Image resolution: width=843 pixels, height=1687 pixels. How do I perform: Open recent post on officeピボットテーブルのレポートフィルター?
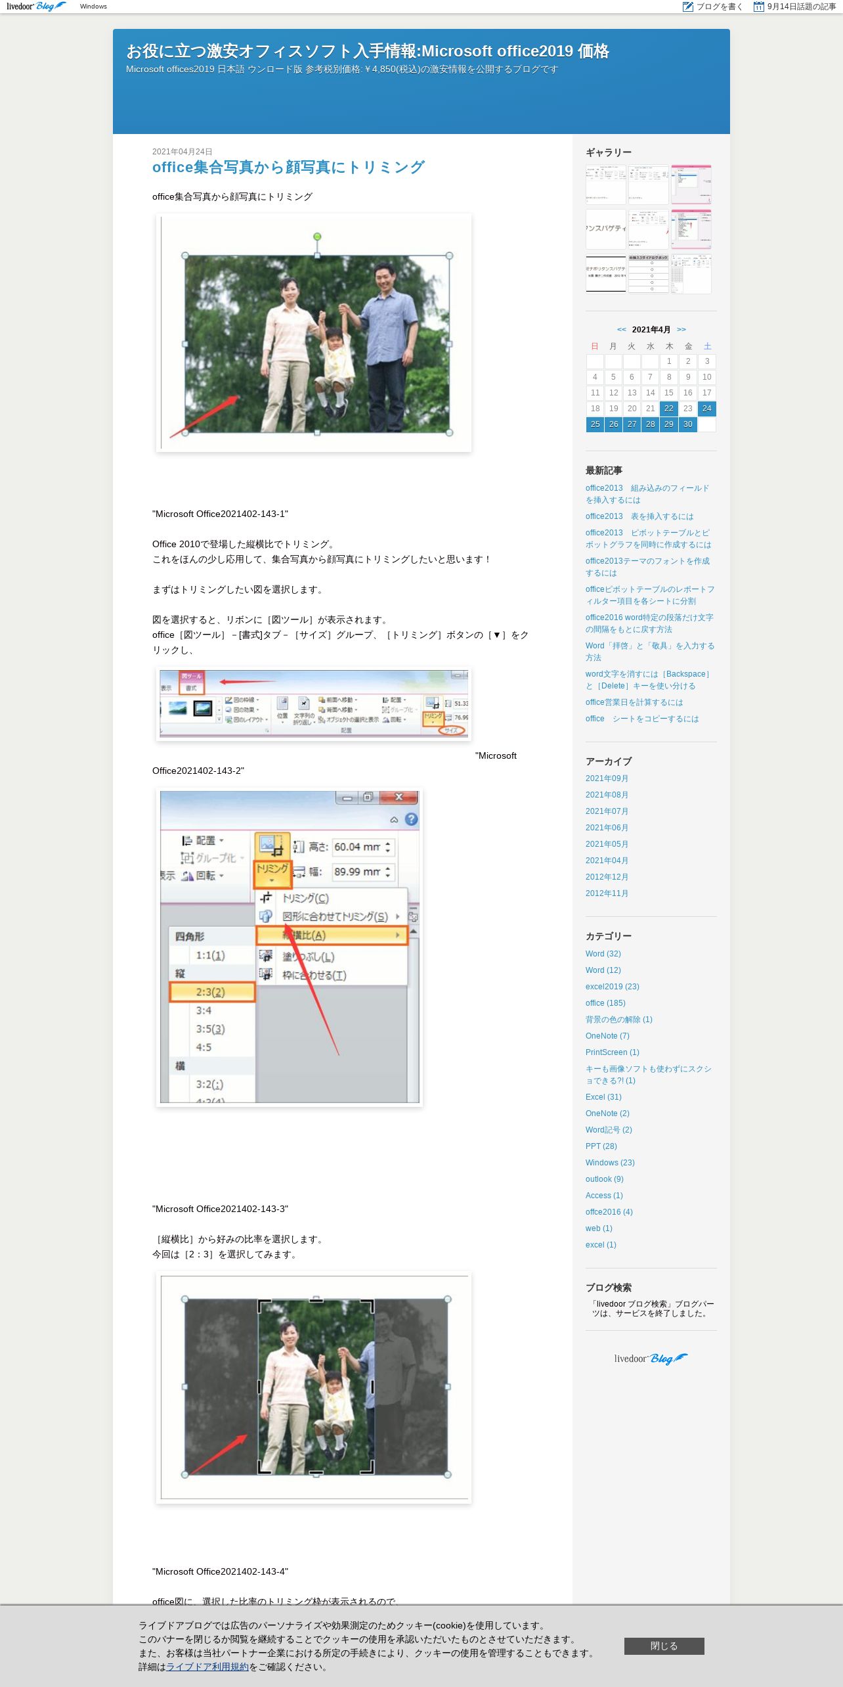(x=650, y=595)
